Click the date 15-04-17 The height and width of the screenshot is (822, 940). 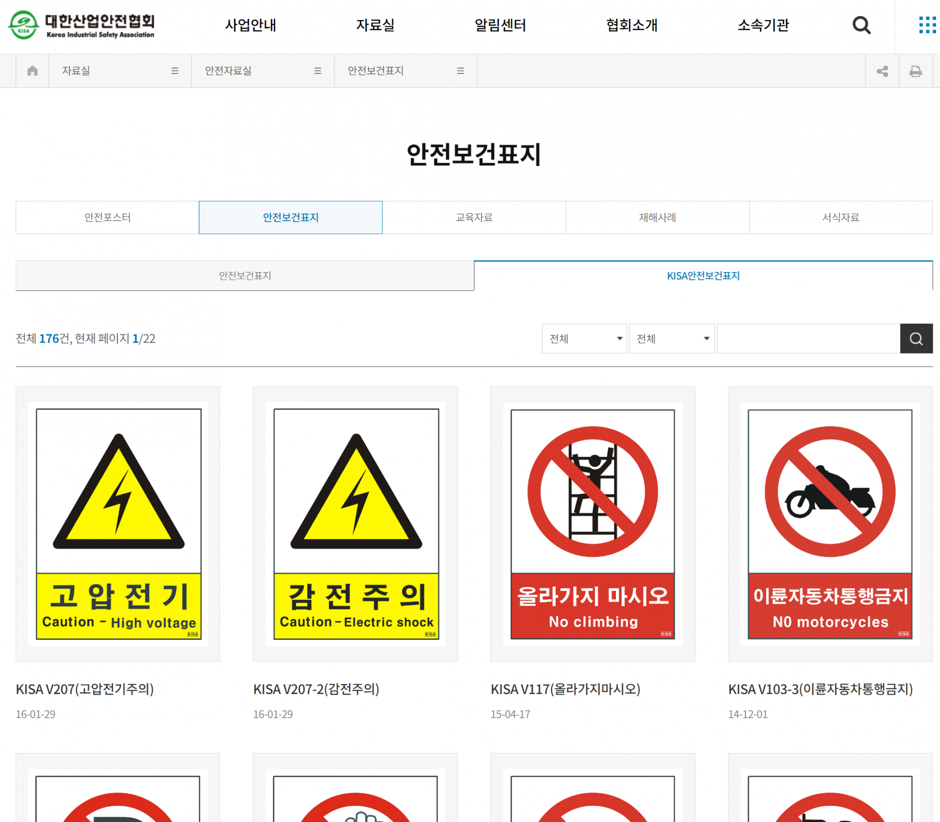point(511,714)
